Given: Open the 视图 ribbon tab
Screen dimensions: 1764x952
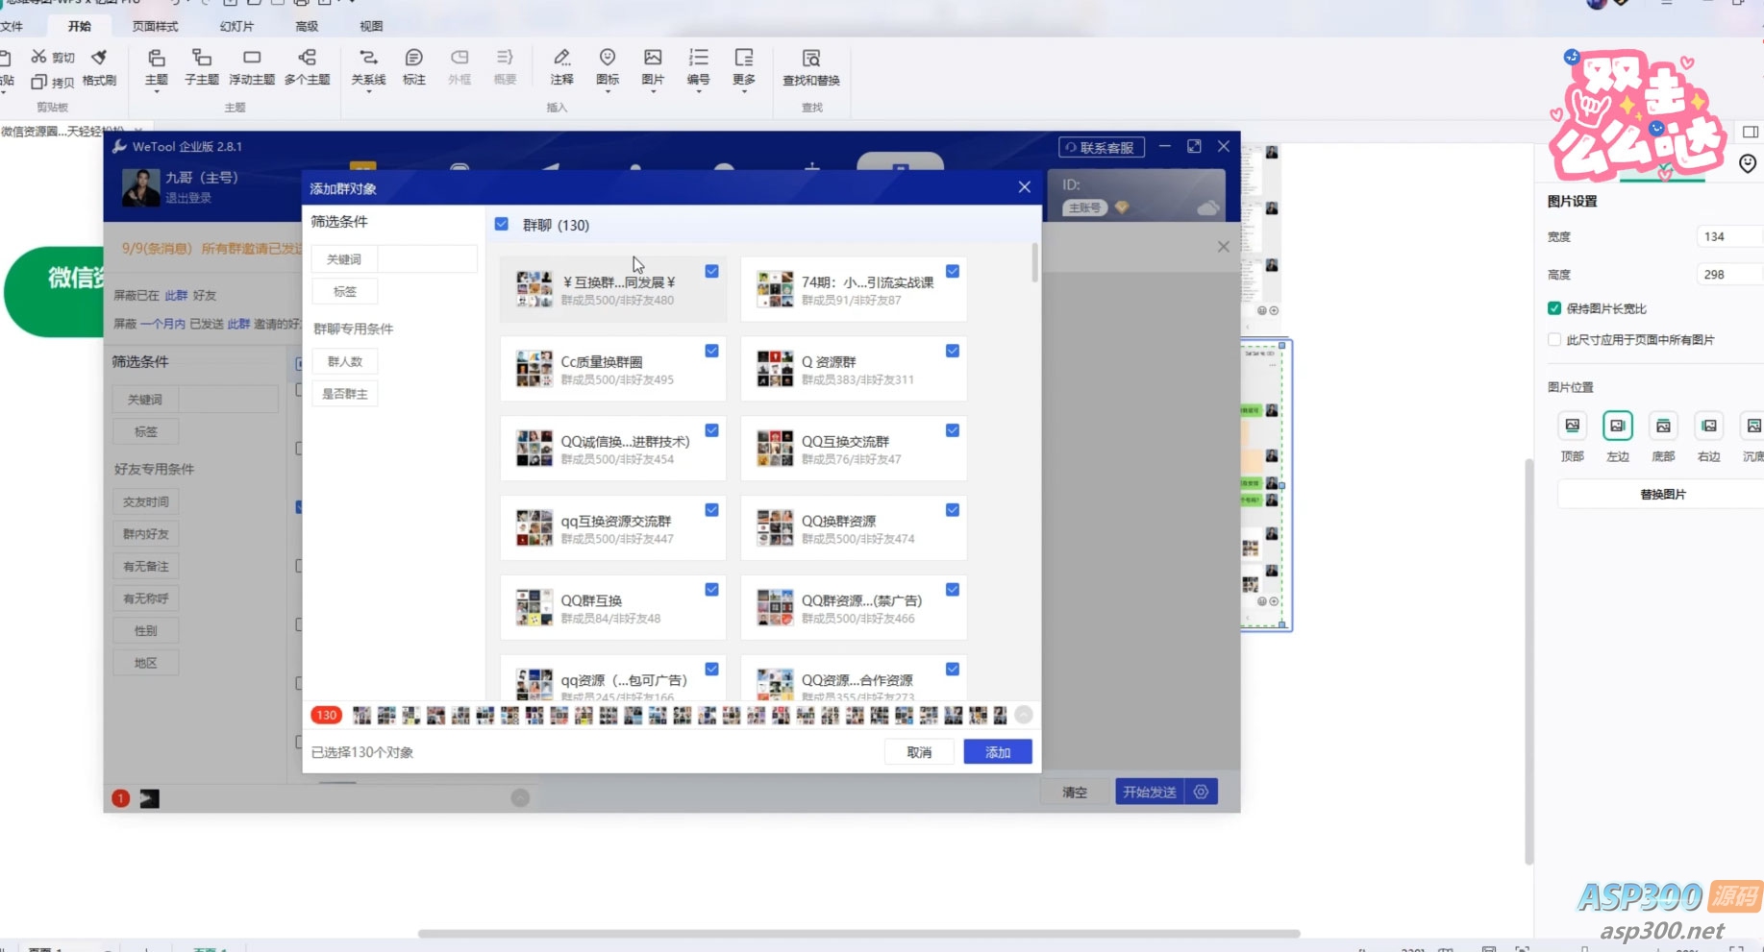Looking at the screenshot, I should tap(371, 26).
